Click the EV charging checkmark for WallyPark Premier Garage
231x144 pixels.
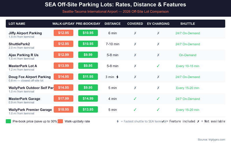click(158, 110)
